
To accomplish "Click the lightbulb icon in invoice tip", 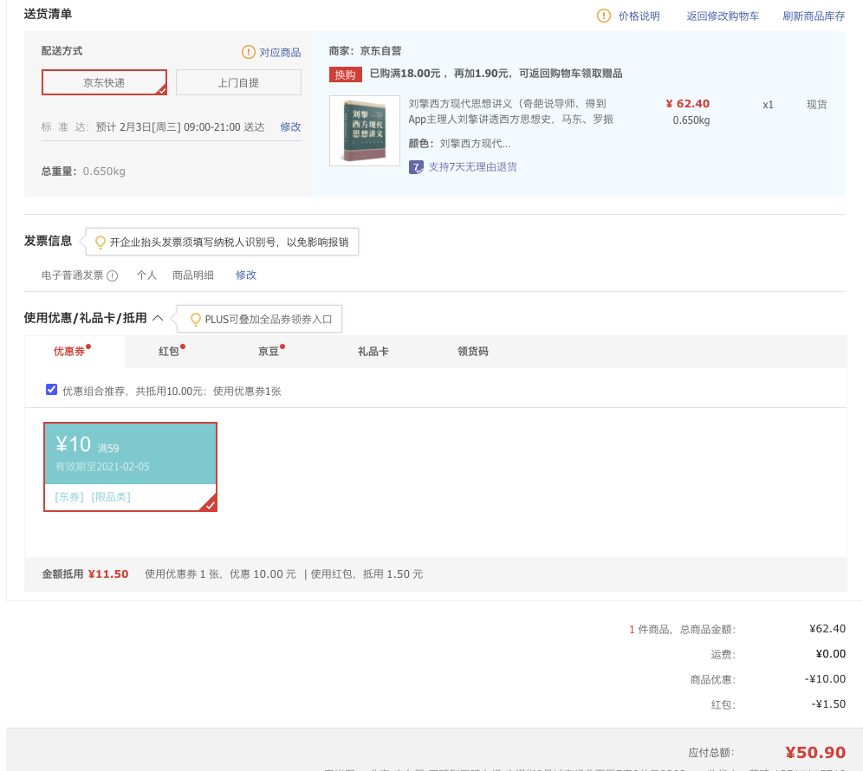I will [x=101, y=243].
